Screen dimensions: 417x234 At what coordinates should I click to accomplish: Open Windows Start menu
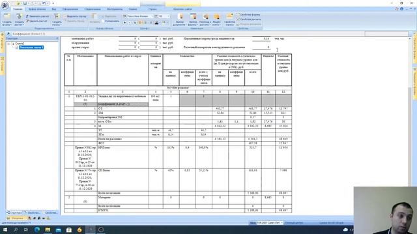(5, 229)
